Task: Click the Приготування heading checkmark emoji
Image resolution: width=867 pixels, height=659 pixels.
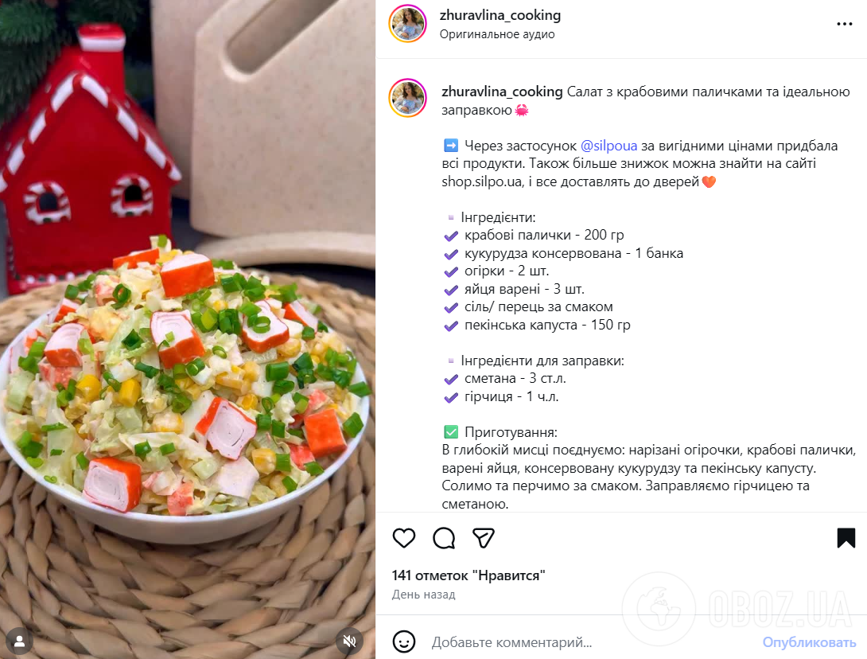Action: click(451, 432)
